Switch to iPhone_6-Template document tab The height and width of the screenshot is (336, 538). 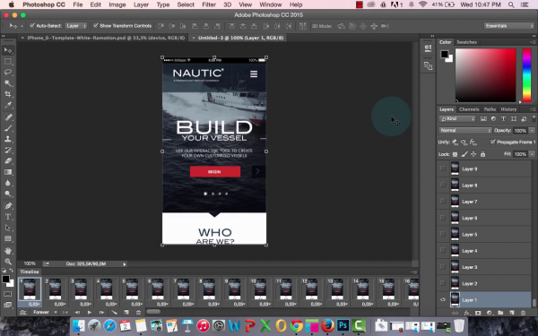[106, 38]
